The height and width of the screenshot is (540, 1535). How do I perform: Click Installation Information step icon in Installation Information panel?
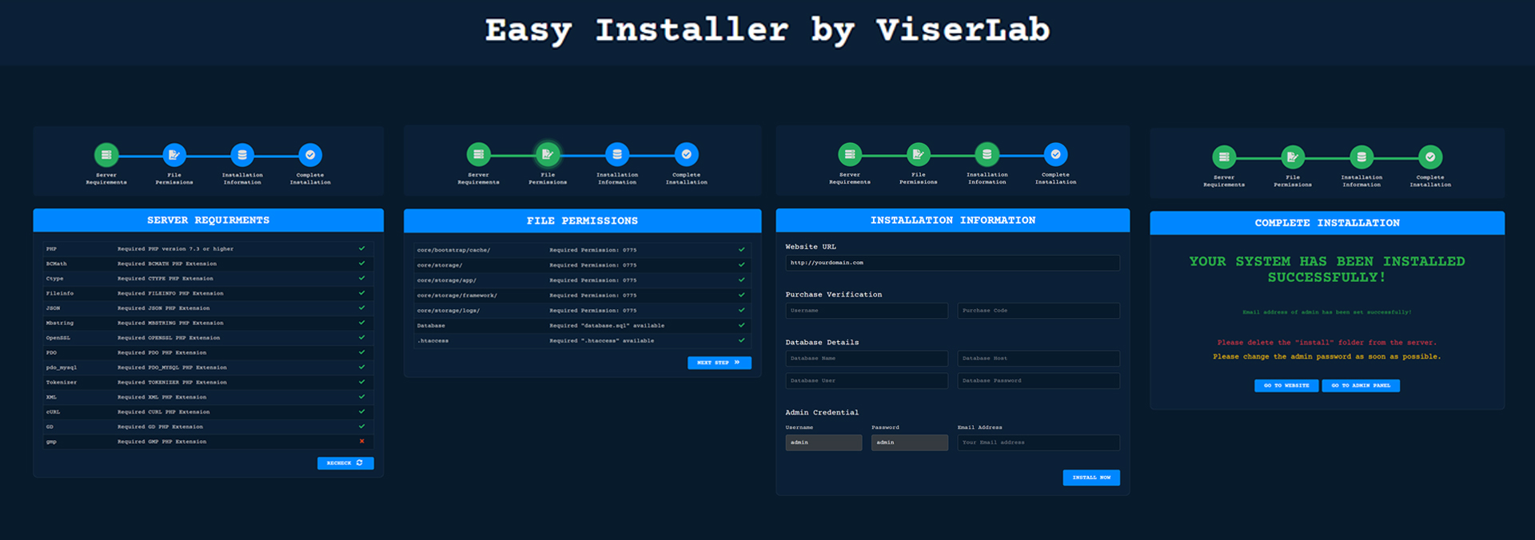(x=987, y=154)
